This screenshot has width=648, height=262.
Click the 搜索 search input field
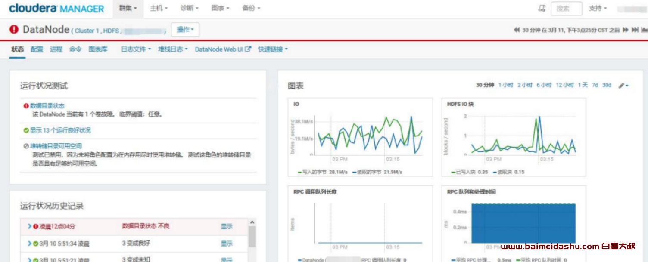567,8
